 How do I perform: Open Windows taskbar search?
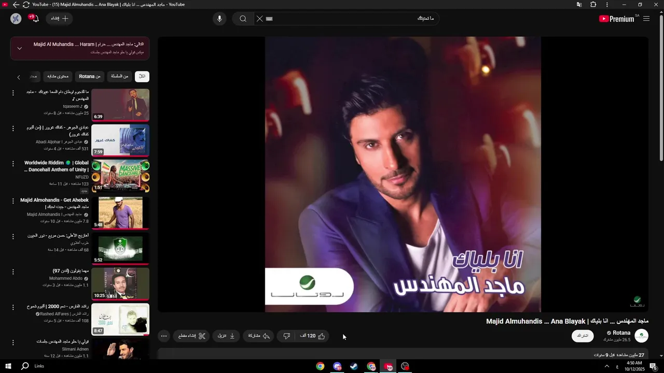[25, 366]
